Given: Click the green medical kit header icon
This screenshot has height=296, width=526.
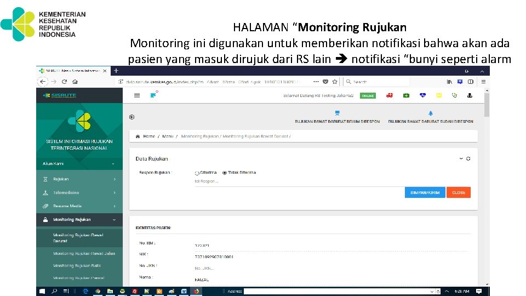Looking at the screenshot, I should pyautogui.click(x=406, y=95).
